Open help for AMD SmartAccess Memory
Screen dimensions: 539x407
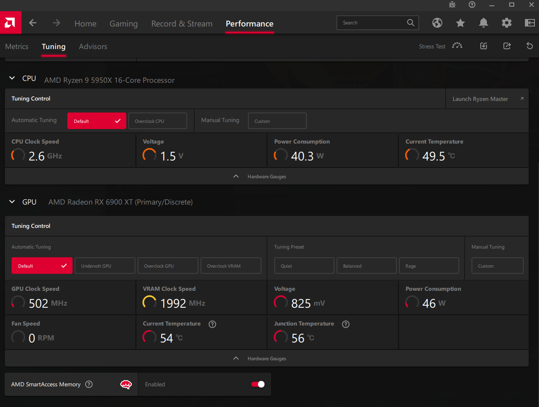pos(89,384)
